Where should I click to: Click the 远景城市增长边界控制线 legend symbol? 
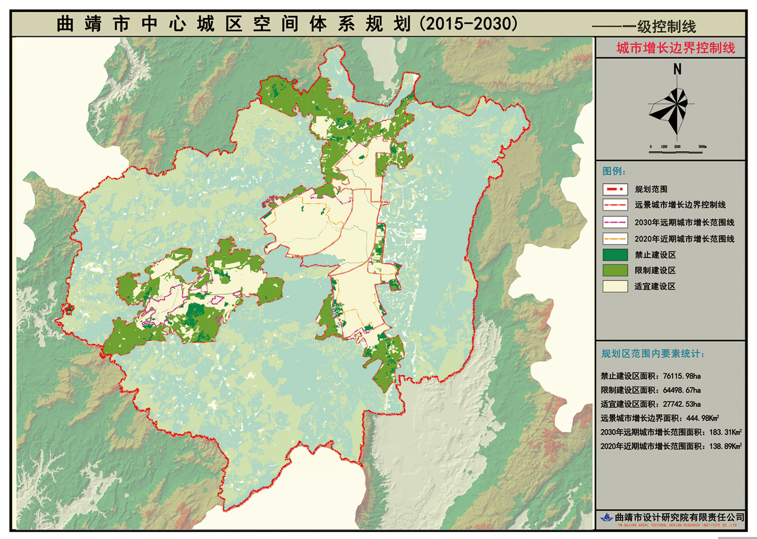click(x=615, y=205)
